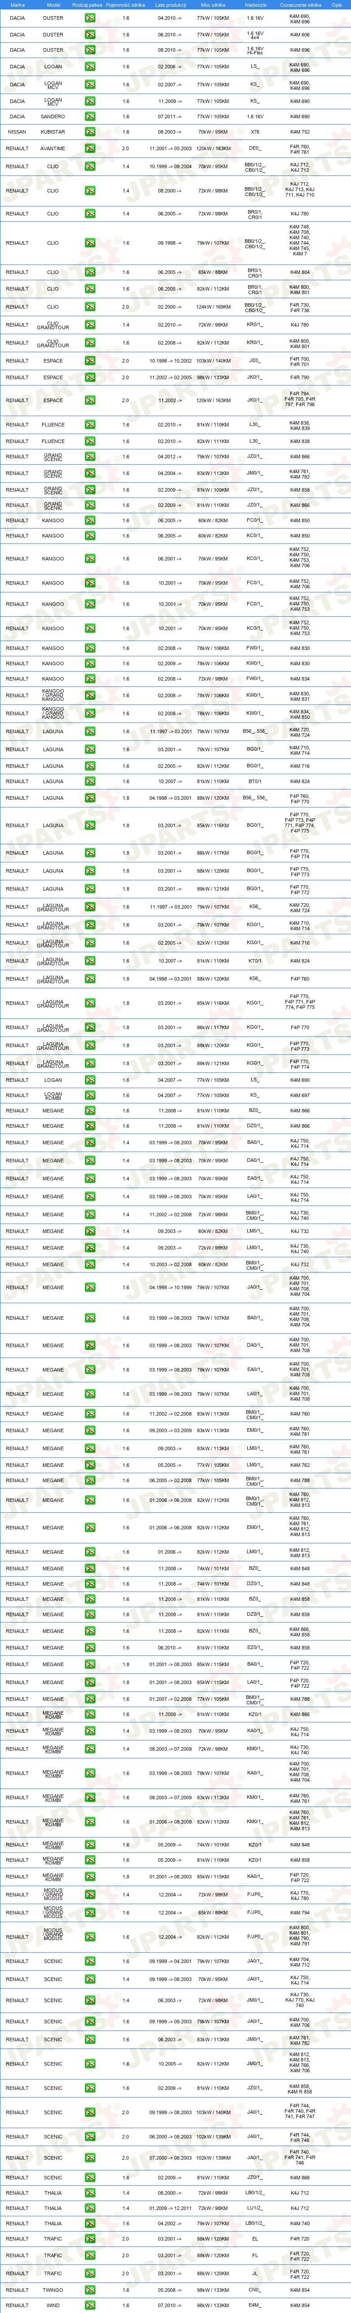Click the fuel icon for MODUS / GRAND MODUS K4M 794
Screen dimensions: 351x2313
coord(89,1913)
